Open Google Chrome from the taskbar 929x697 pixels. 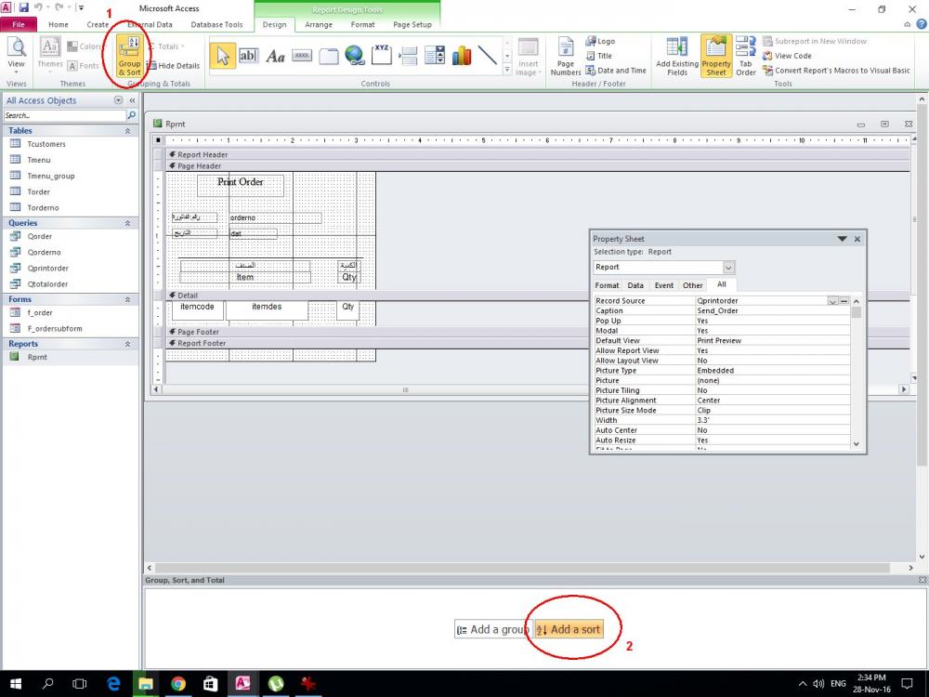[178, 683]
